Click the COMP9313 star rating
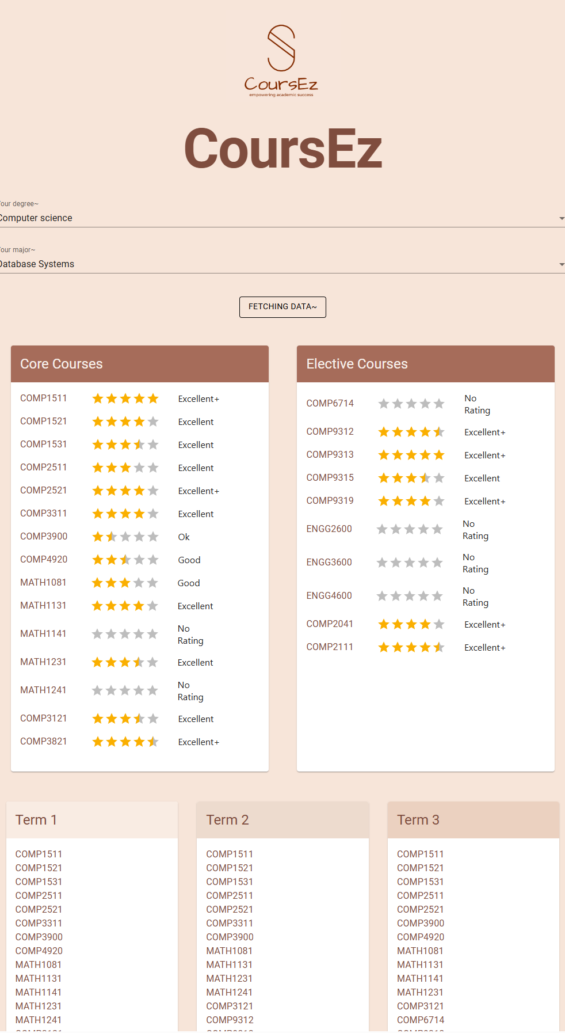 pyautogui.click(x=411, y=455)
